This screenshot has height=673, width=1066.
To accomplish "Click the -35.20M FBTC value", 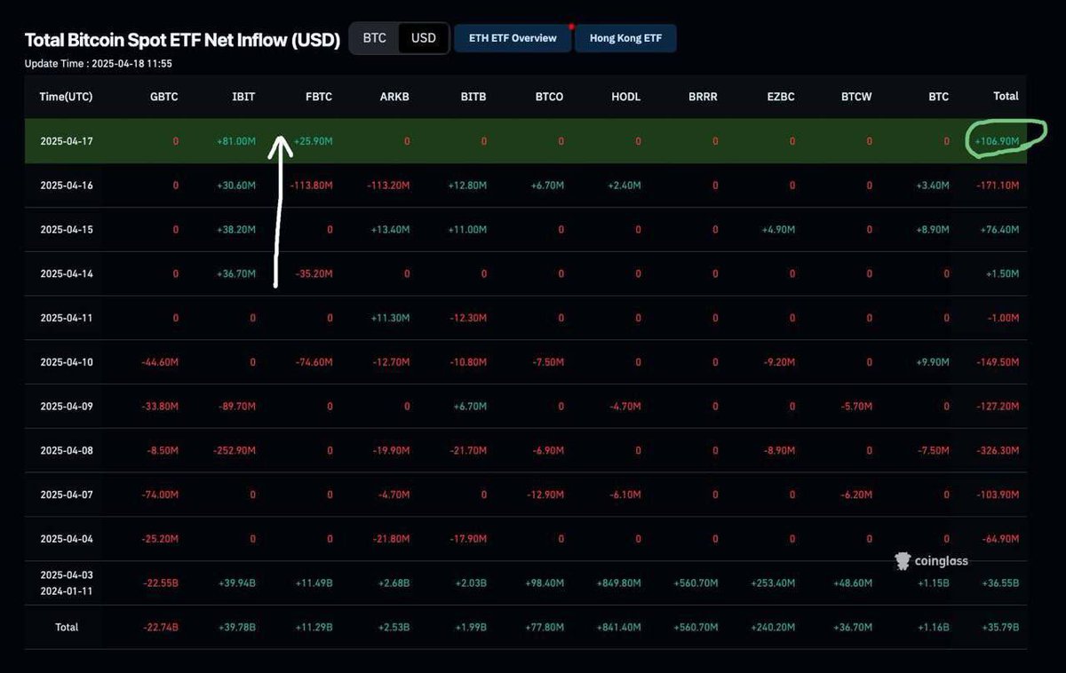I will tap(314, 274).
